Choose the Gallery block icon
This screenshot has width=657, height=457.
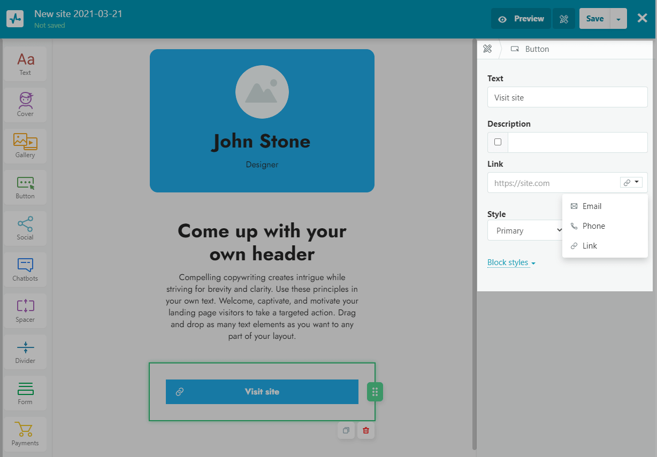(x=25, y=145)
